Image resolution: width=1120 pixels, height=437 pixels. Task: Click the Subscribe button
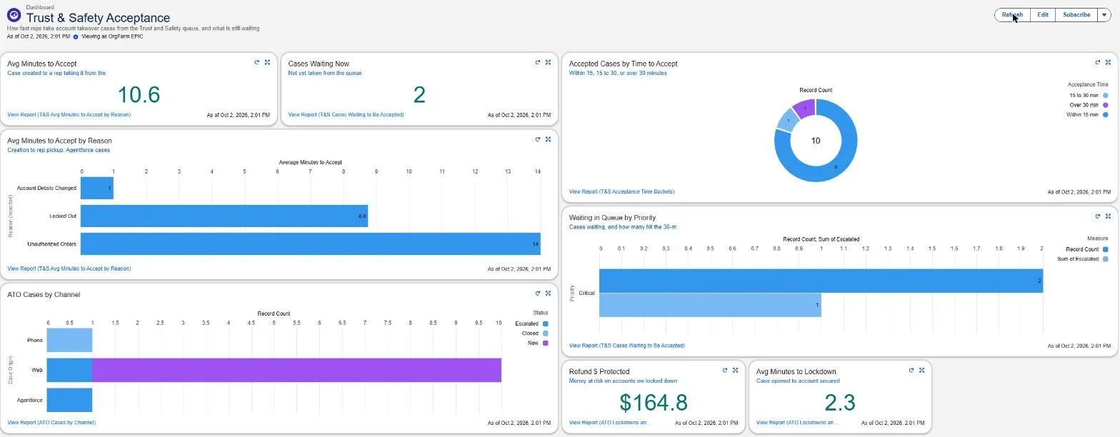(1076, 15)
